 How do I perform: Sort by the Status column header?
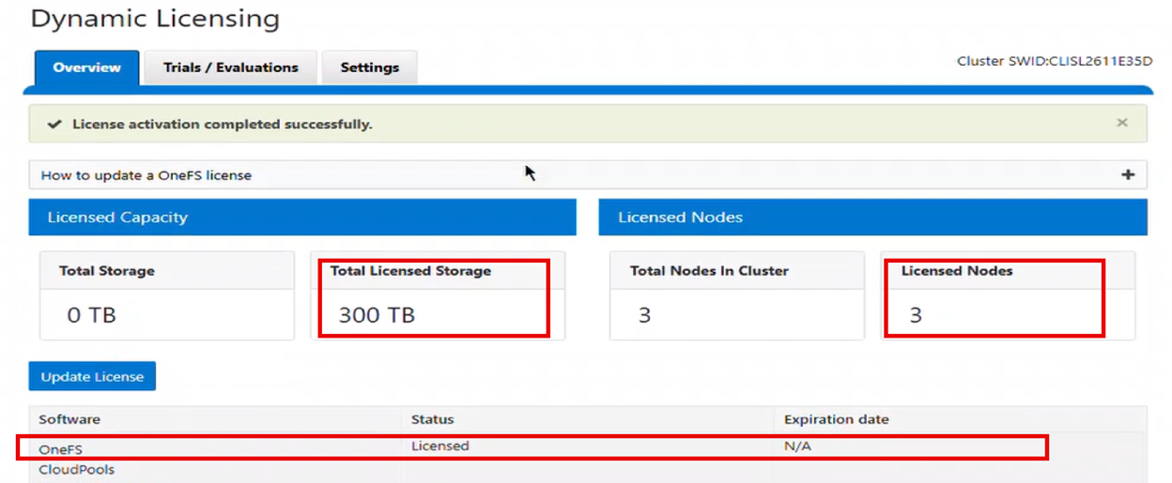click(x=432, y=419)
